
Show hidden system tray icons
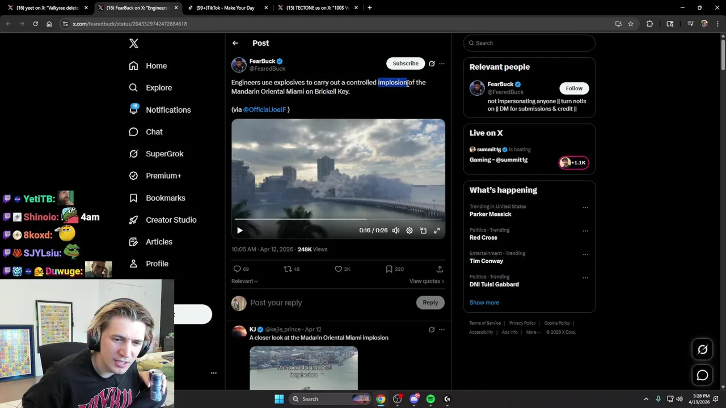point(645,399)
